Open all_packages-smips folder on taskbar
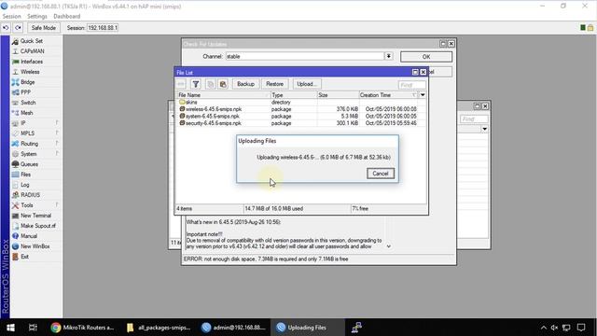Viewport: 597px width, 336px height. (x=159, y=328)
